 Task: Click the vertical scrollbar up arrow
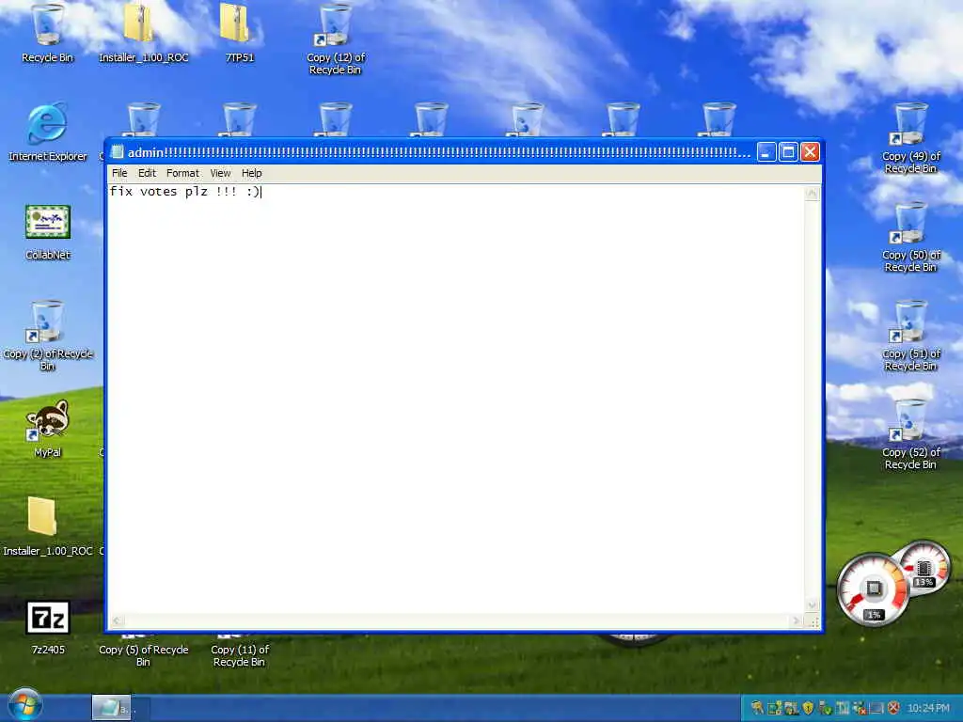[x=812, y=194]
